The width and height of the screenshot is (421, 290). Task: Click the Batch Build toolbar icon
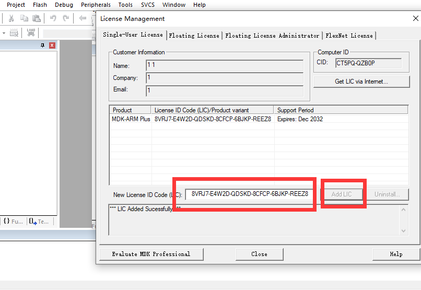[x=14, y=33]
